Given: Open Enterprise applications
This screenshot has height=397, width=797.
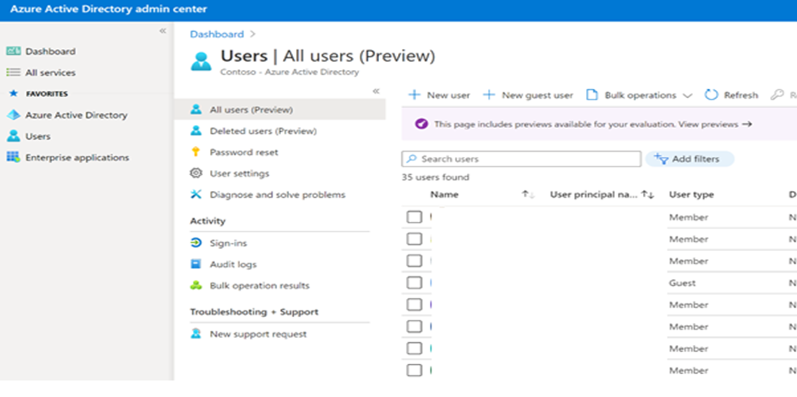Looking at the screenshot, I should tap(77, 158).
